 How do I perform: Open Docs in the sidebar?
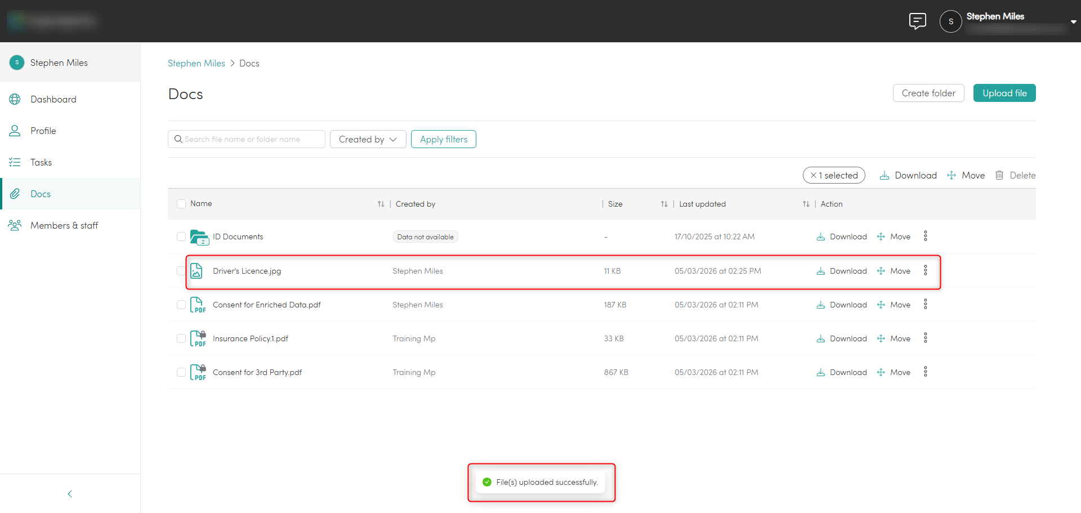70,194
